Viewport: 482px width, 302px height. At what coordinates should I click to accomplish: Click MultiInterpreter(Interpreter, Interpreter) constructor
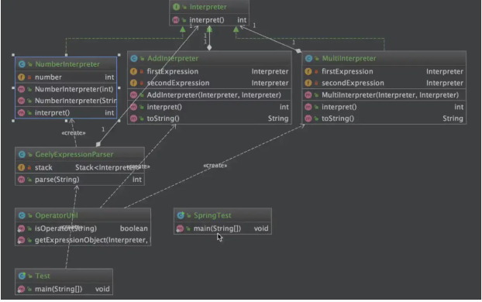[384, 95]
